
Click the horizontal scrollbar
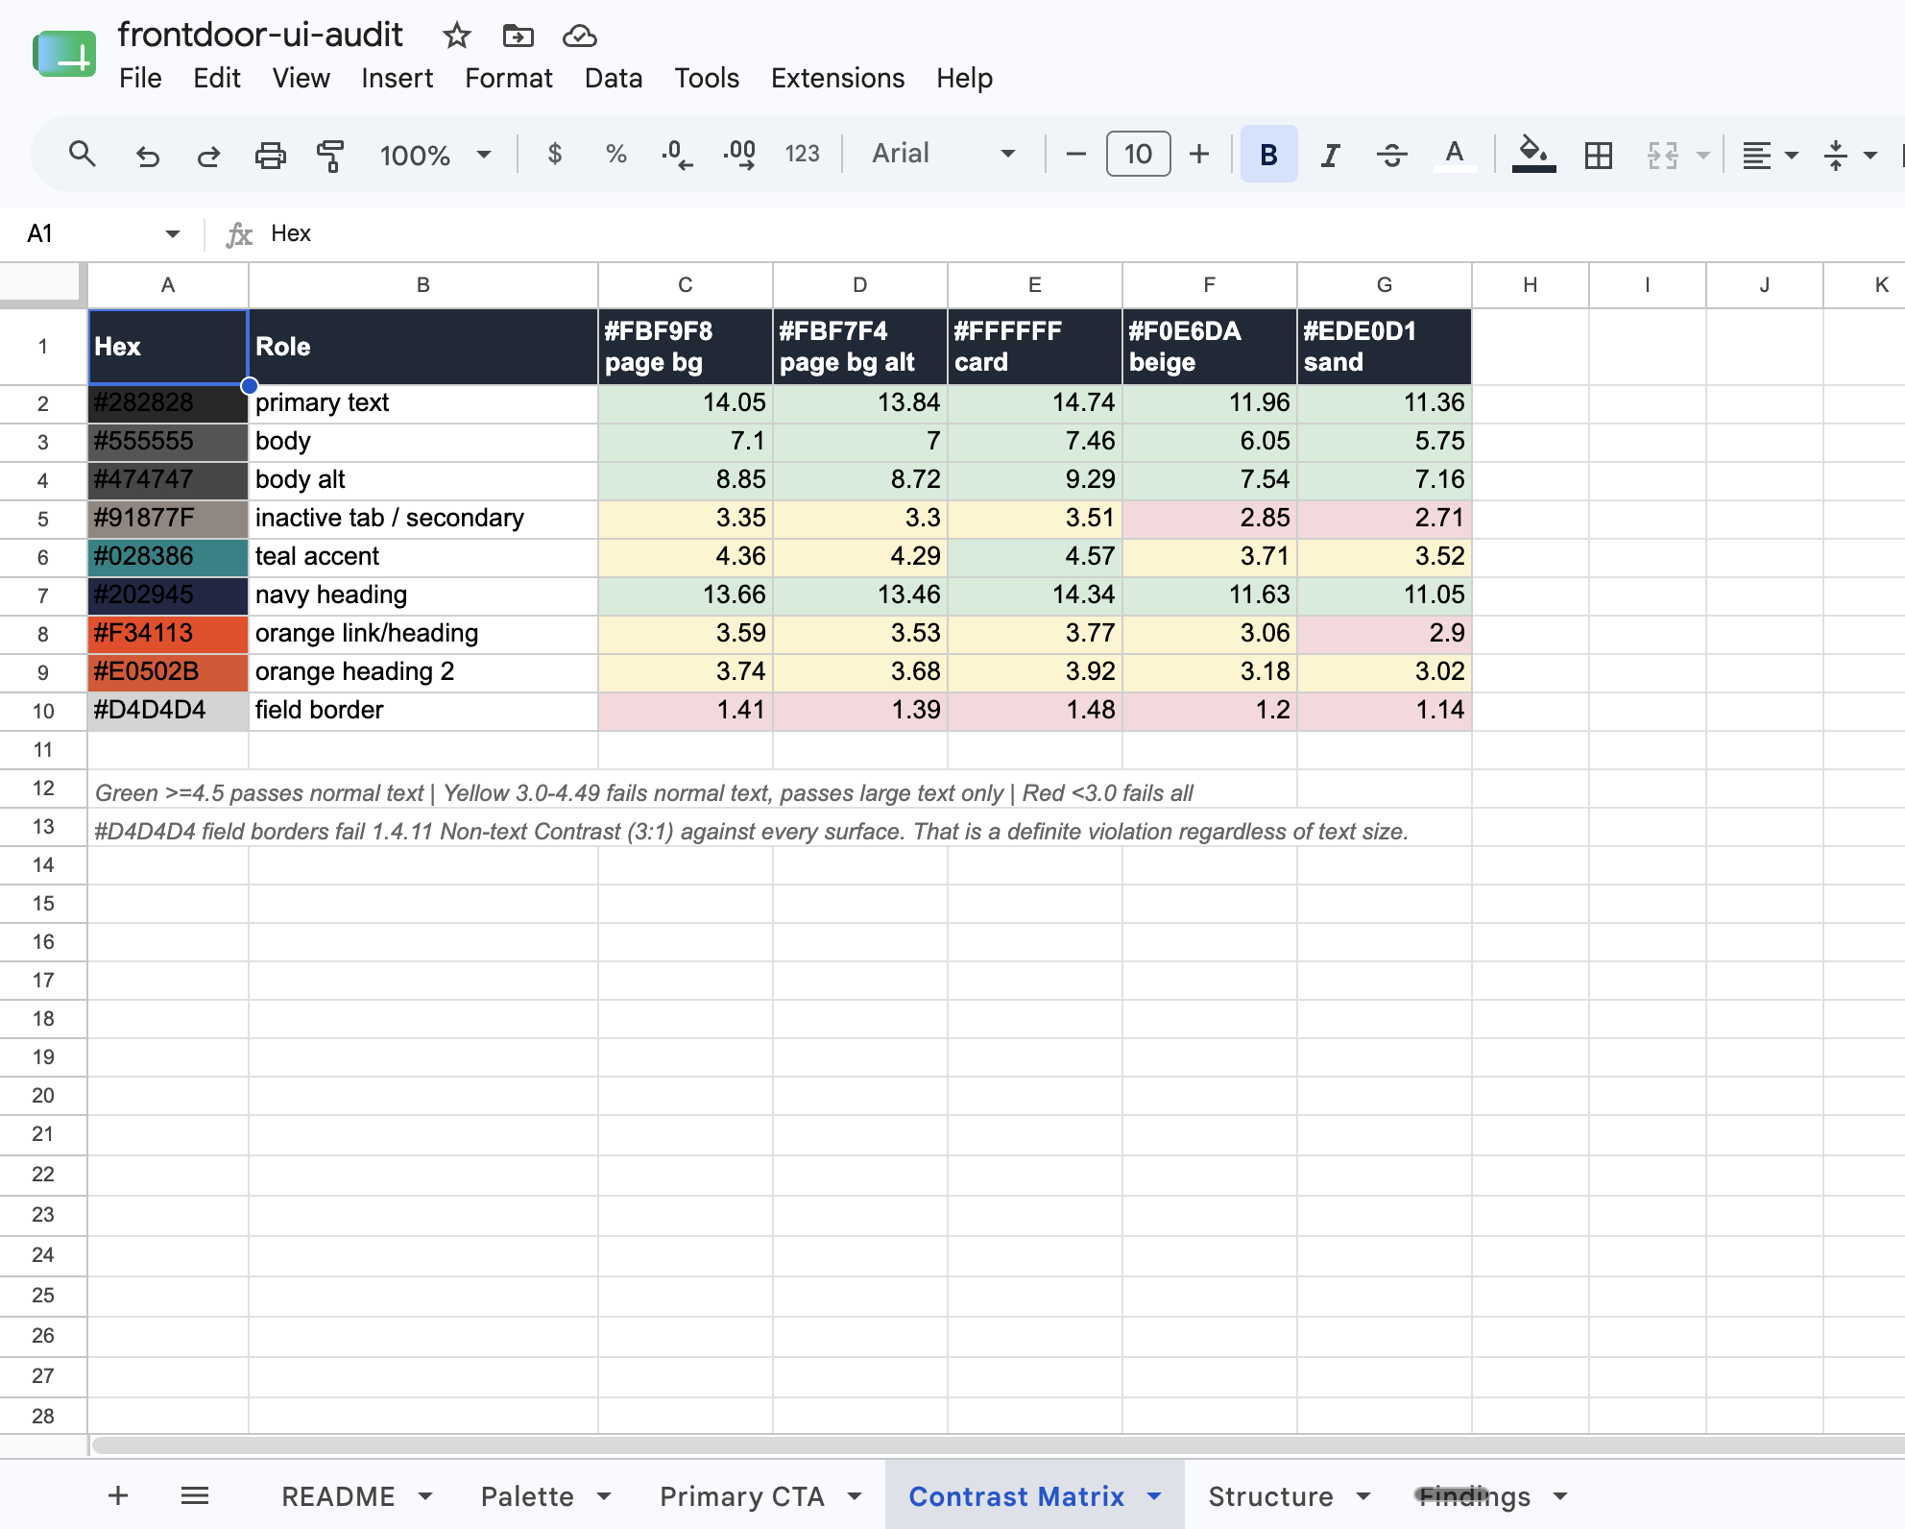pos(999,1445)
